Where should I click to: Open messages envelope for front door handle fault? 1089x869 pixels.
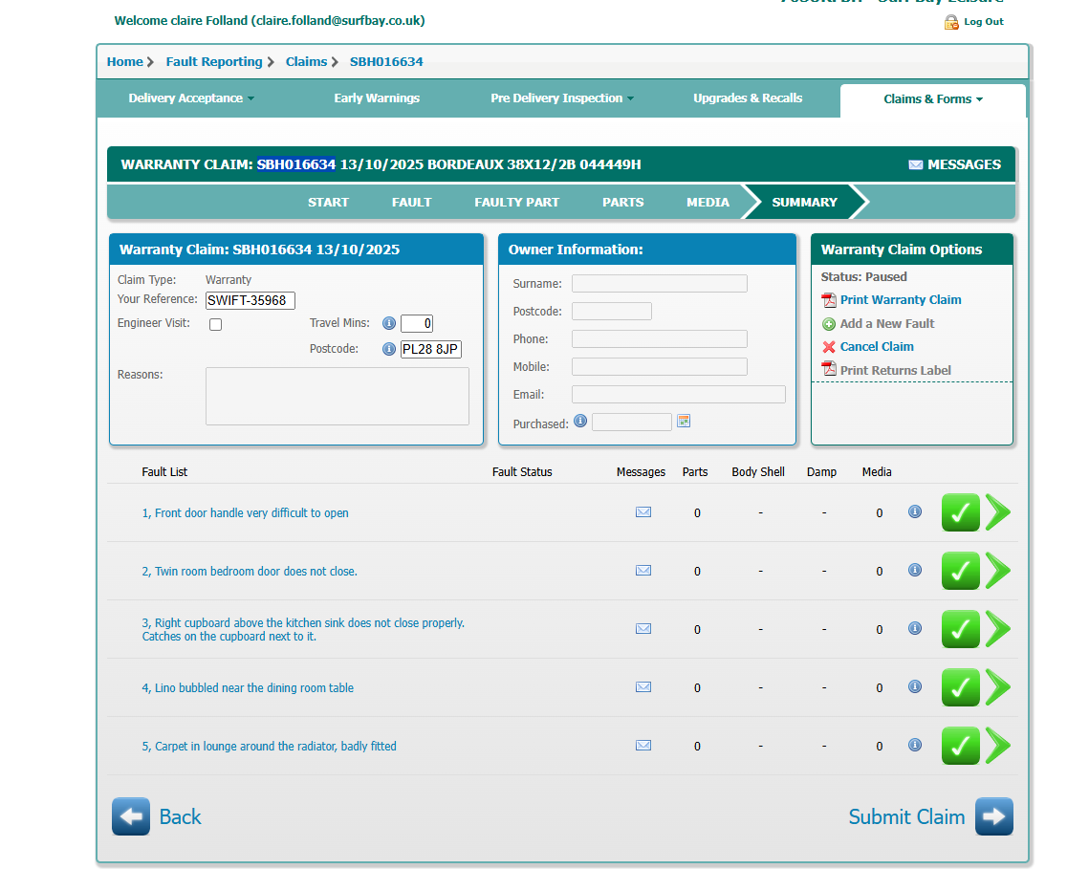pos(643,512)
